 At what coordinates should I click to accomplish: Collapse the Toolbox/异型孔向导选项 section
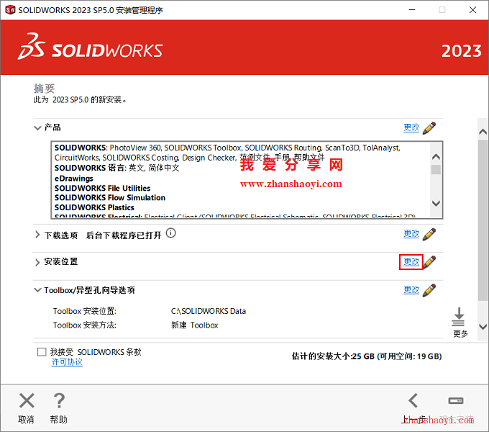[x=37, y=290]
